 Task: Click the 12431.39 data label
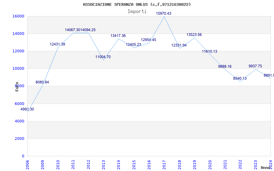click(58, 44)
